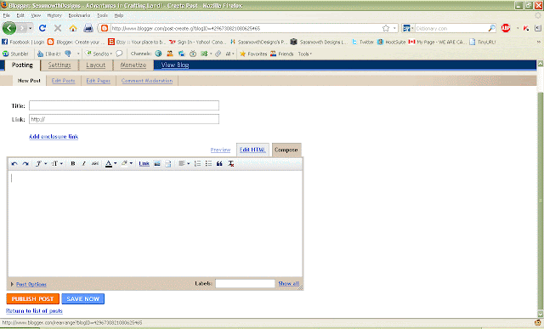The height and width of the screenshot is (329, 544).
Task: Toggle italic formatting in post editor
Action: [x=83, y=164]
